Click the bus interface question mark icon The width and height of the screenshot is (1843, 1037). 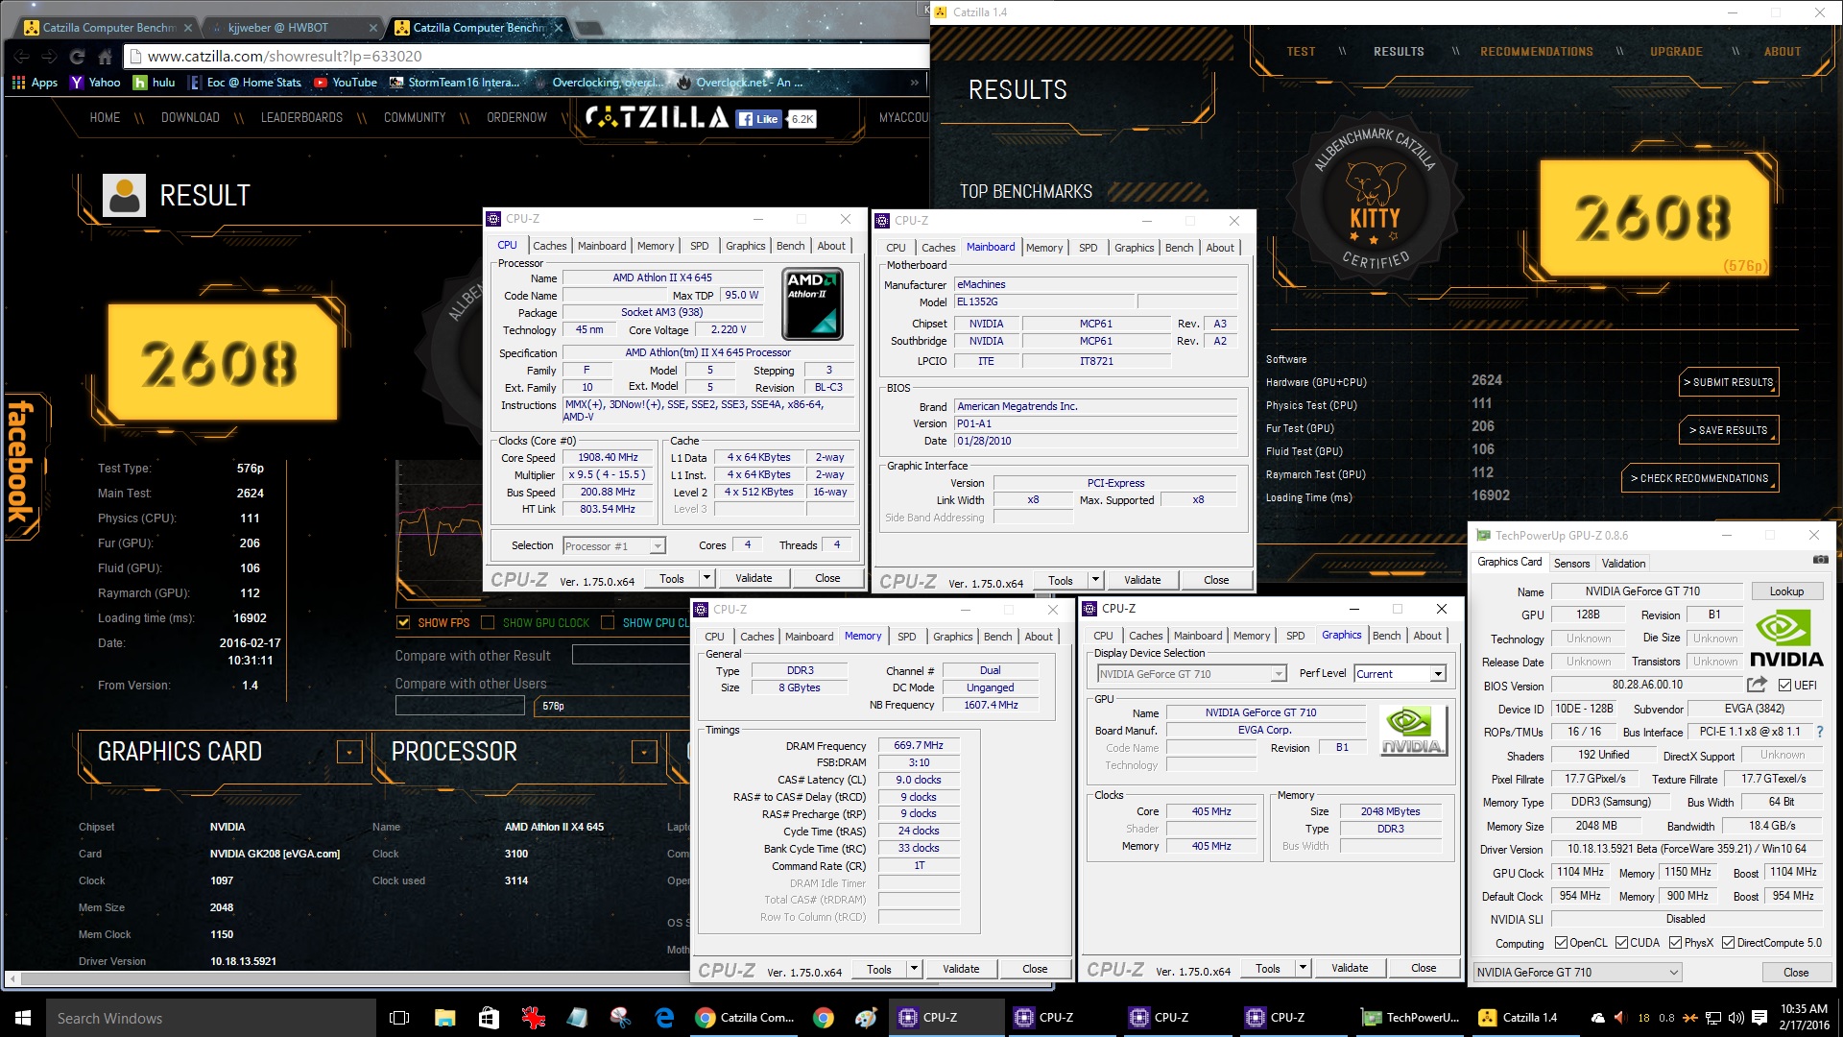[1820, 732]
